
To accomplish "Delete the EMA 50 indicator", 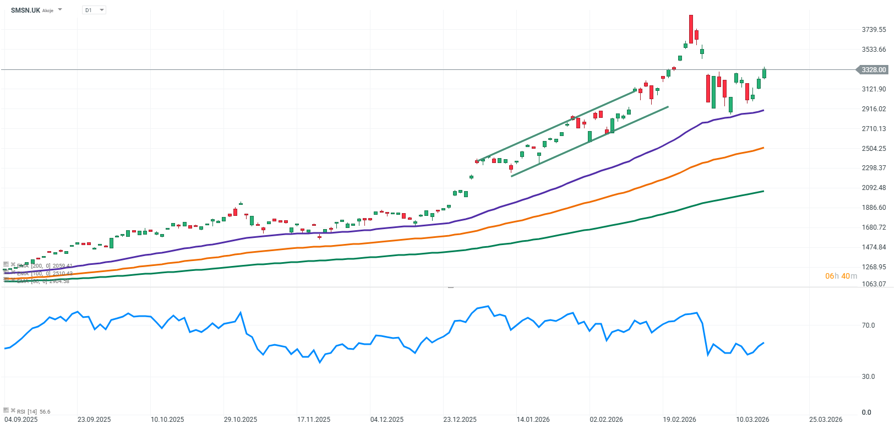I will (x=13, y=279).
